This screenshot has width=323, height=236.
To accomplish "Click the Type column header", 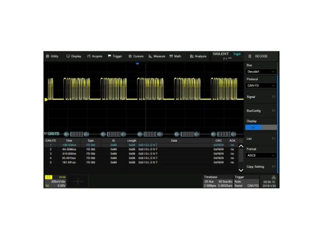I will tap(91, 140).
